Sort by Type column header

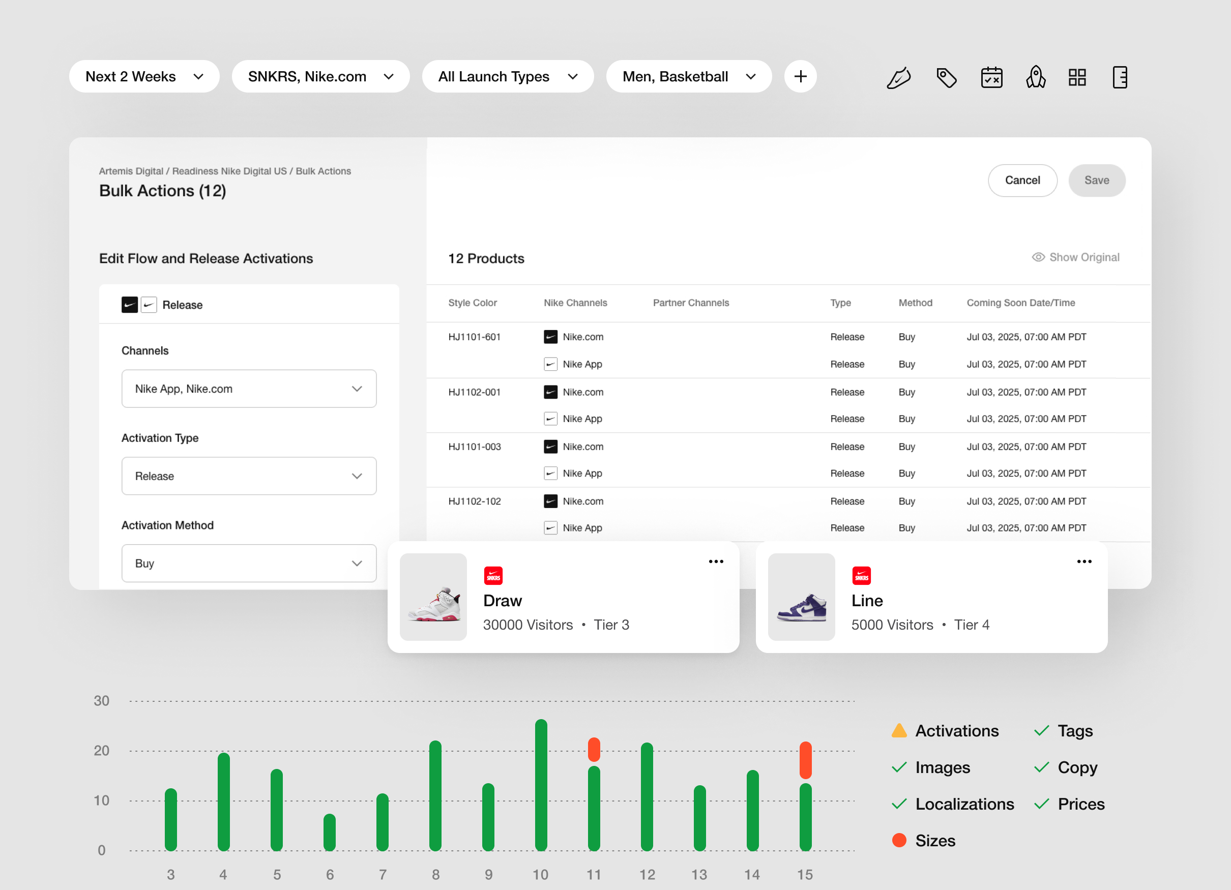click(840, 303)
